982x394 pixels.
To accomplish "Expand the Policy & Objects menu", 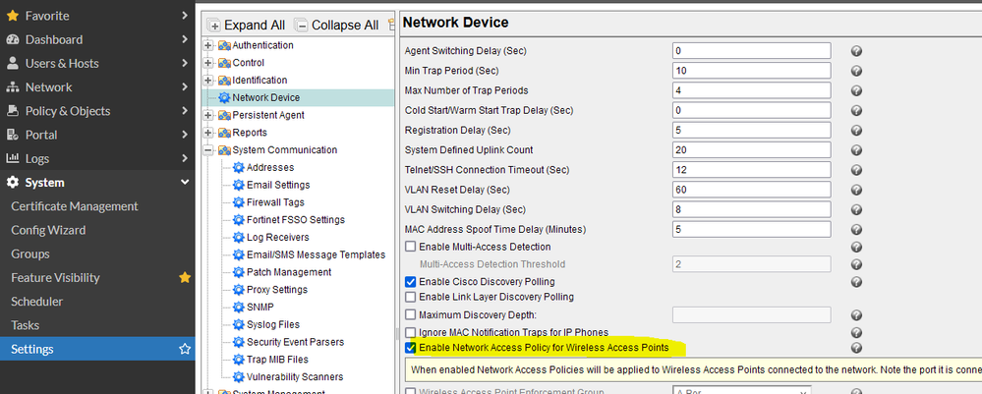I will click(x=96, y=111).
